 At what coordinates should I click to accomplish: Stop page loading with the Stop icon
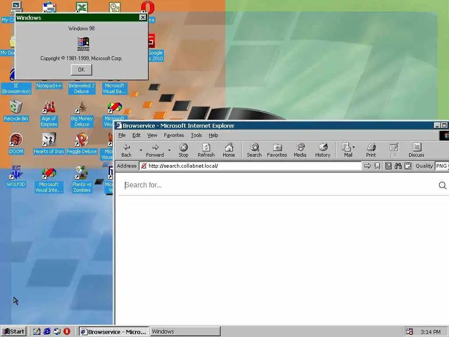click(183, 151)
